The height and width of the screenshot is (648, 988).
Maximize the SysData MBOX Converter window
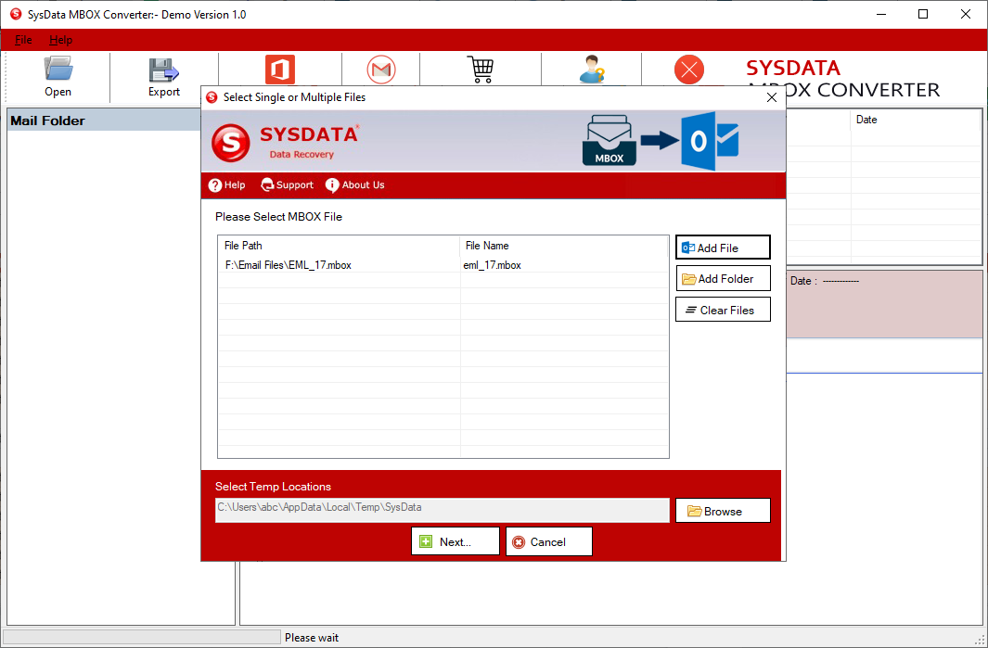coord(922,14)
